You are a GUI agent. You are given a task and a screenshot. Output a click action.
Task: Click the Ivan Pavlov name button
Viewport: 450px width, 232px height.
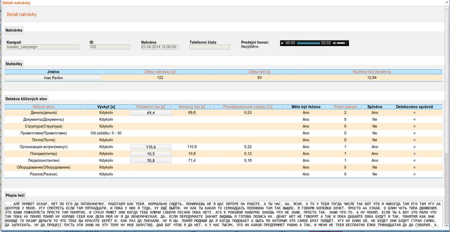53,78
